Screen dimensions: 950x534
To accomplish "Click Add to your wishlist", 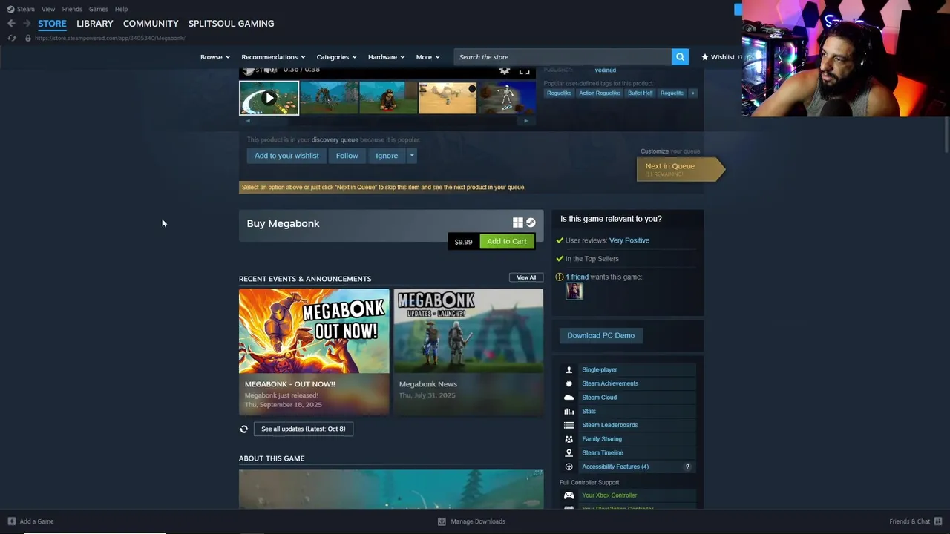I will coord(286,156).
